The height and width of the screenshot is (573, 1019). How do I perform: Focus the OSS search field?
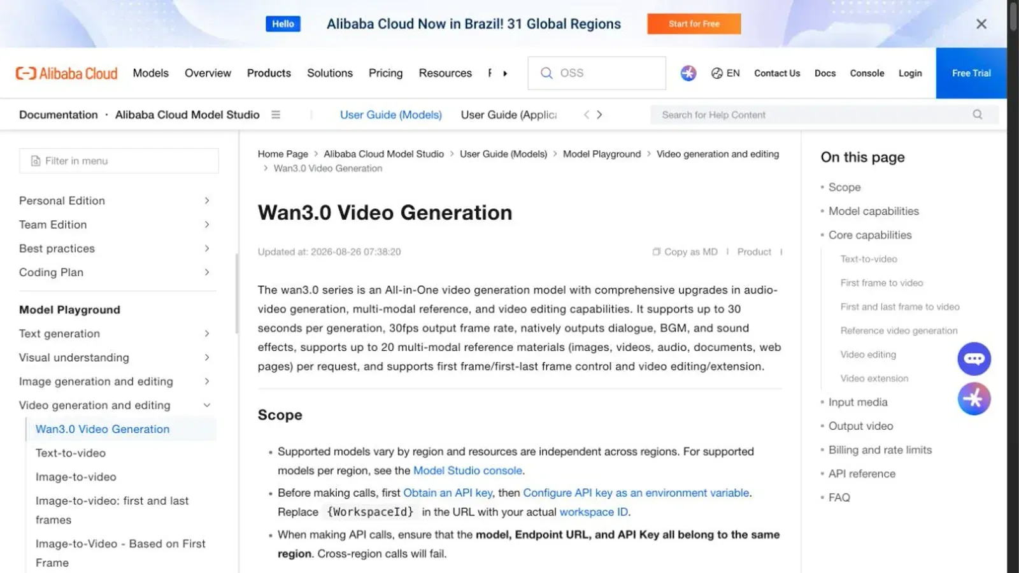(597, 73)
